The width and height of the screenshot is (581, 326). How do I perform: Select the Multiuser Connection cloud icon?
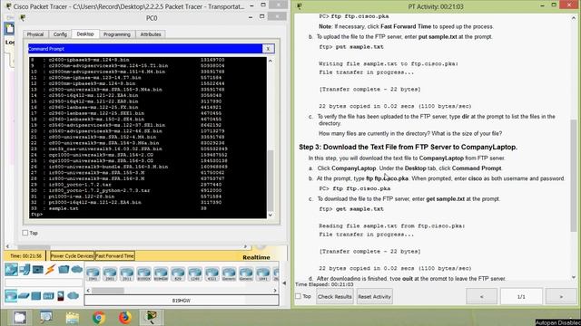[76, 270]
